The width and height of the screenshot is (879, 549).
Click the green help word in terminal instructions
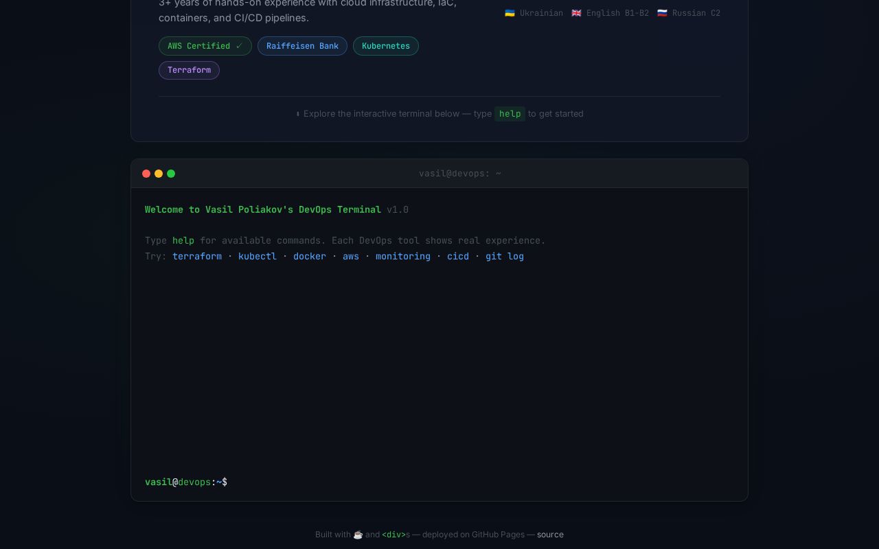pos(183,241)
